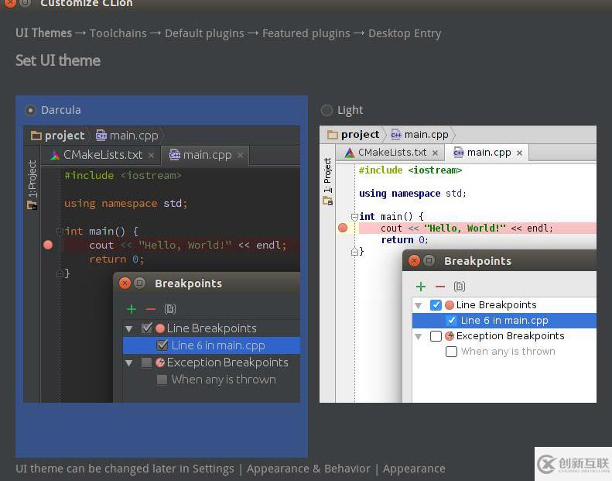Viewport: 612px width, 481px height.
Task: Collapse Line Breakpoints tree in Light dialog
Action: click(419, 305)
